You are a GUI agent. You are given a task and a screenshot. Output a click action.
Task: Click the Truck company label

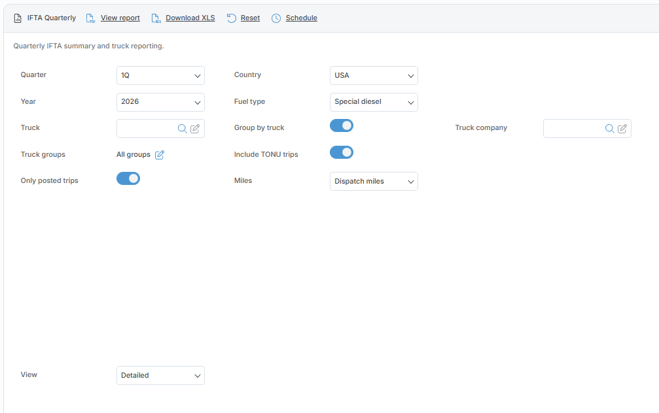tap(481, 127)
